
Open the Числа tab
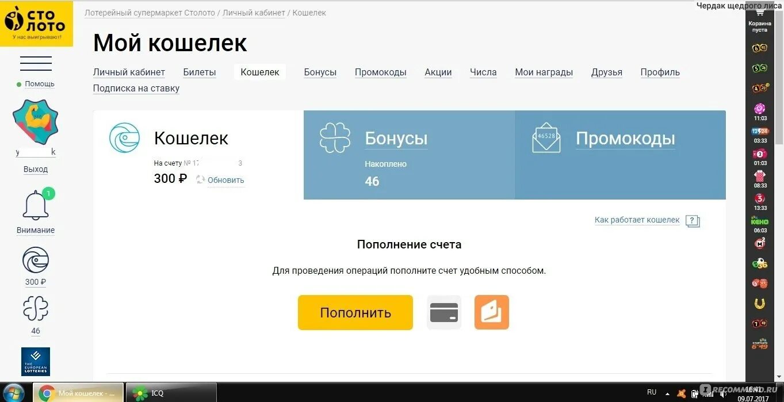(483, 72)
